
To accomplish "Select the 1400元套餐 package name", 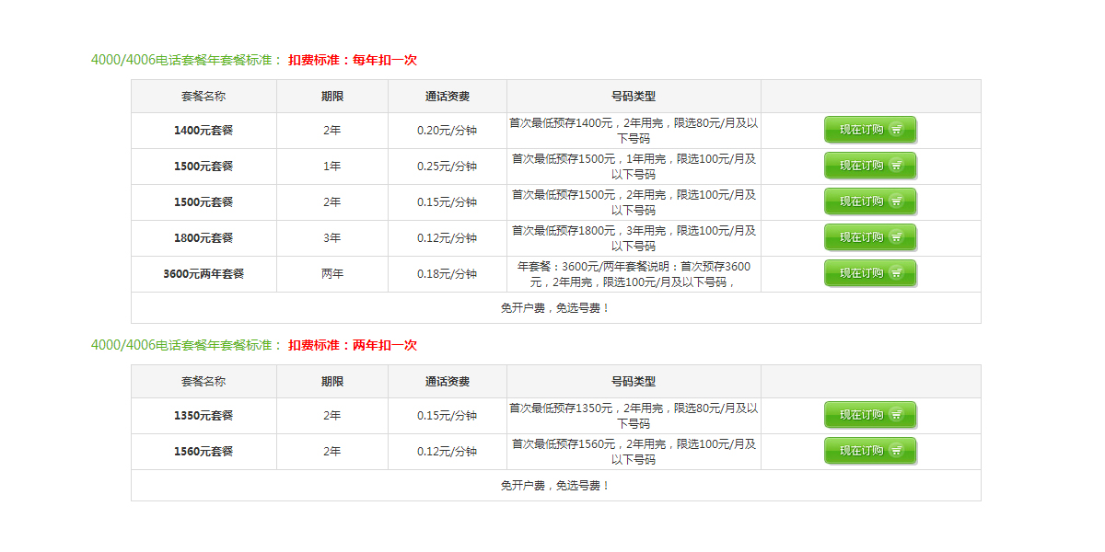I will [x=204, y=131].
